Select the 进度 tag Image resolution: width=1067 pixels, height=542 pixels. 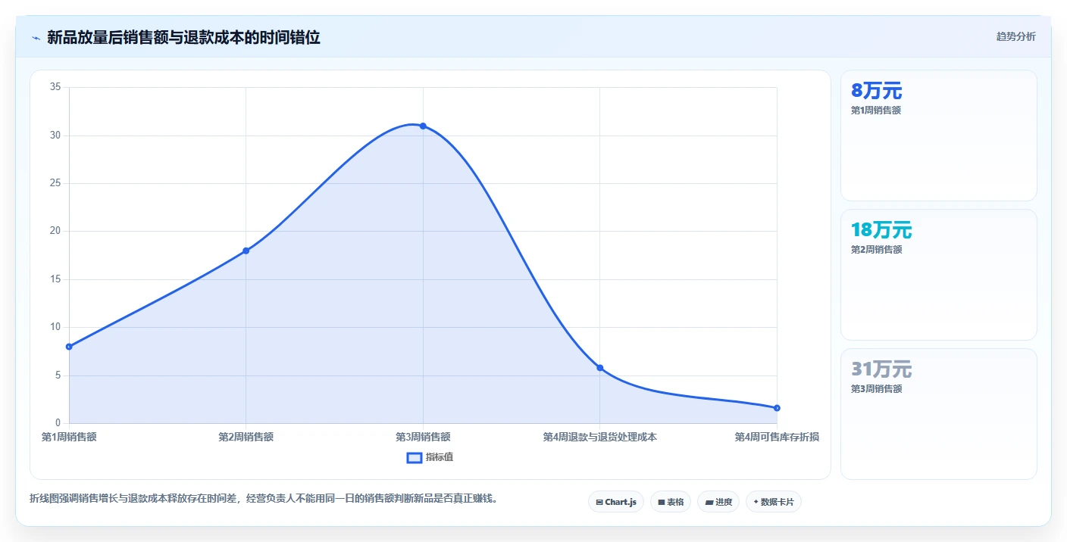[x=718, y=502]
